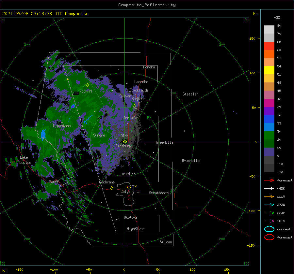Viewport: 294px width, 274px height.
Task: Select the magenta 18TS arrow icon
Action: [x=269, y=221]
